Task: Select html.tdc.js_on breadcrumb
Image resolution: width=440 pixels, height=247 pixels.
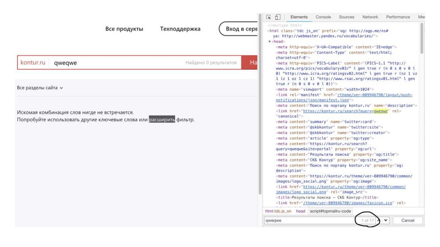Action: pyautogui.click(x=278, y=211)
